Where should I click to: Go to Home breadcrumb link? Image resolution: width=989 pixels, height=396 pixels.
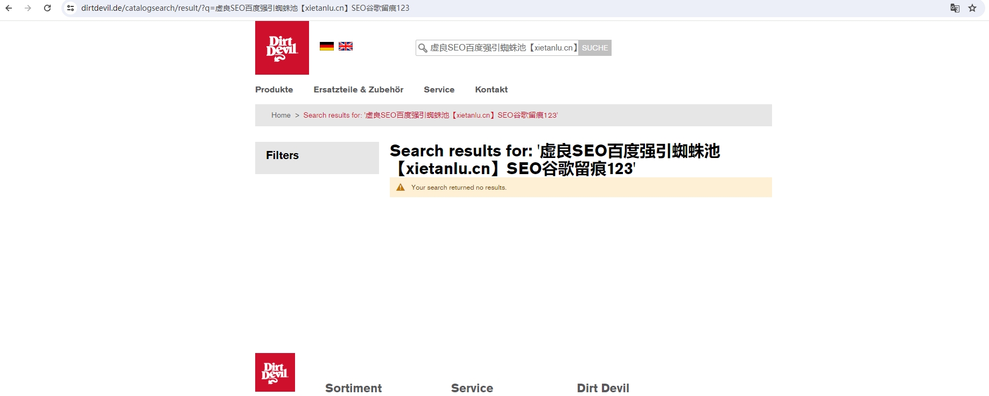click(281, 115)
